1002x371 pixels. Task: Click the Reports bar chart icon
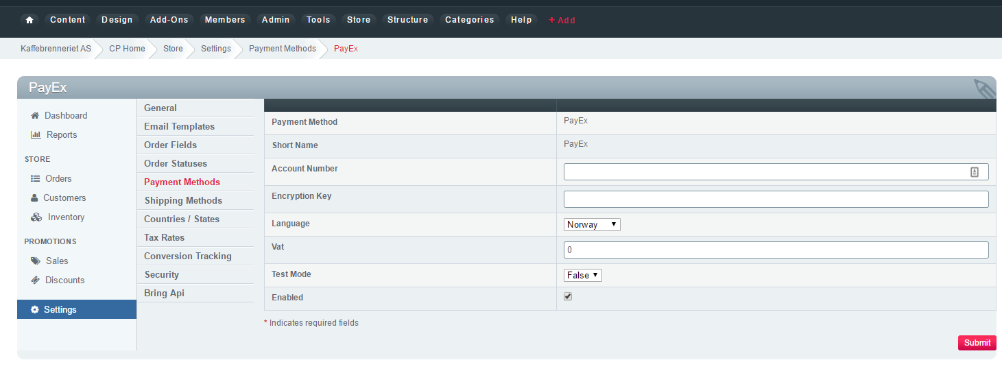click(36, 135)
